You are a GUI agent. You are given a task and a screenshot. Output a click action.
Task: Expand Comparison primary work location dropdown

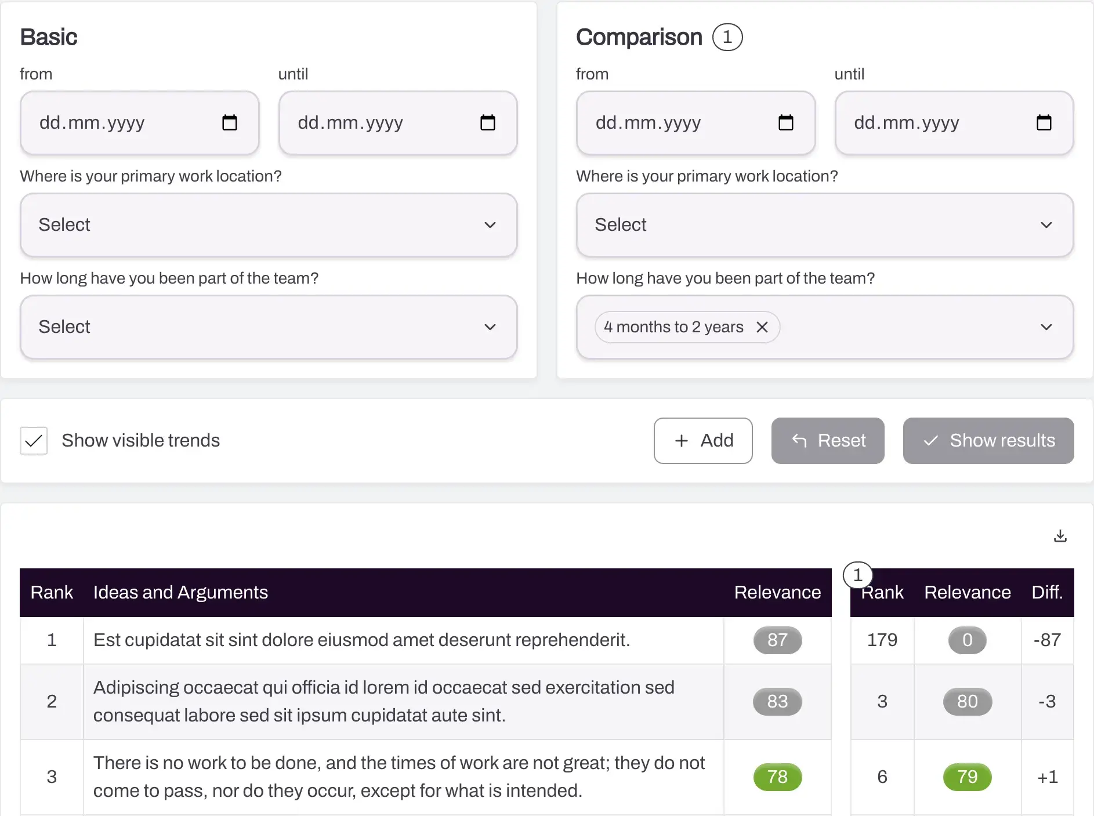[x=825, y=225]
